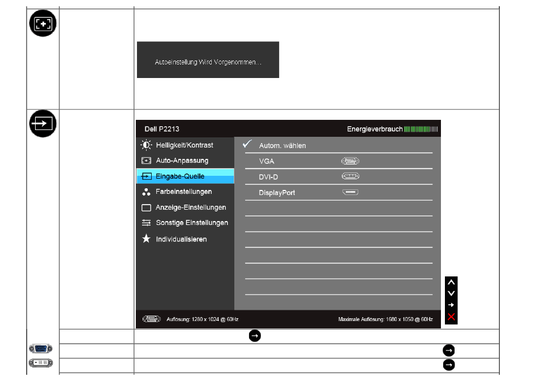Click the round Auto-Adjust icon at top left

[x=42, y=23]
